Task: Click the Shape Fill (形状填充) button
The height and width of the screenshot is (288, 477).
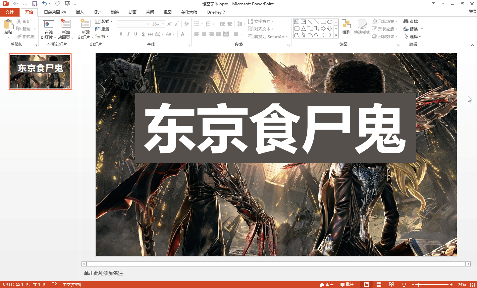Action: pos(384,21)
